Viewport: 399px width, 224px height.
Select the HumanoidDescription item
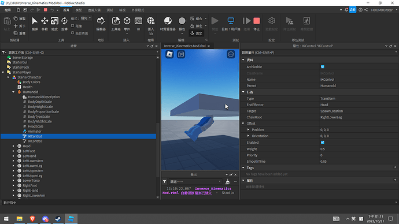(x=44, y=97)
